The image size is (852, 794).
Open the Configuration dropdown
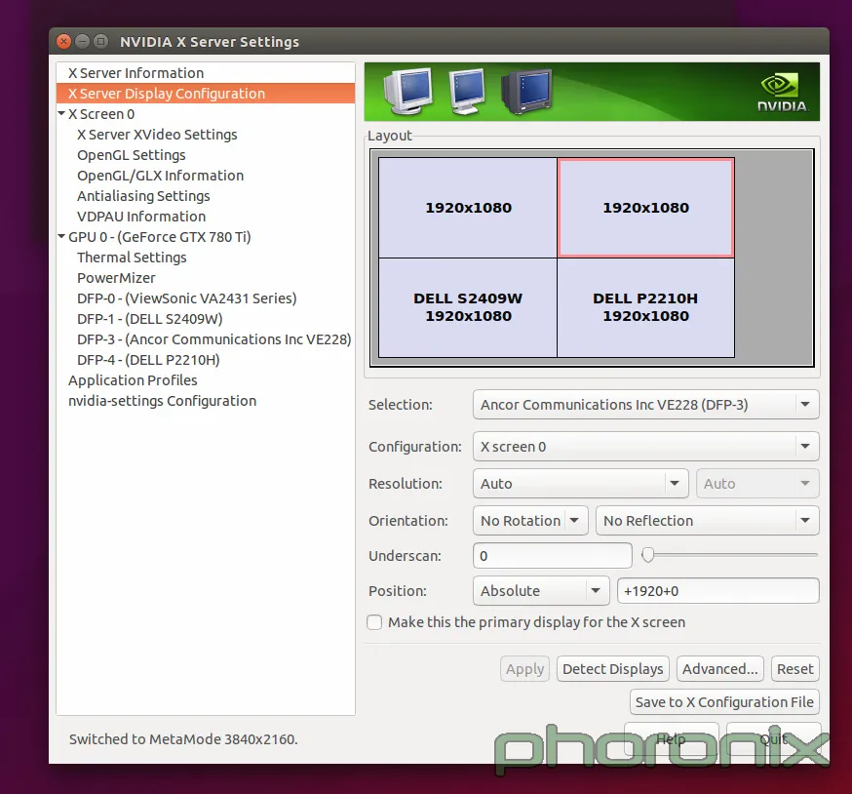pyautogui.click(x=646, y=447)
